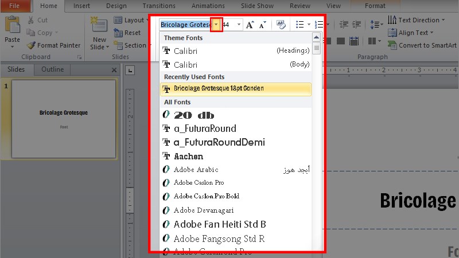The width and height of the screenshot is (459, 258).
Task: Choose the a_FuturaRoundDemi font
Action: [236, 142]
